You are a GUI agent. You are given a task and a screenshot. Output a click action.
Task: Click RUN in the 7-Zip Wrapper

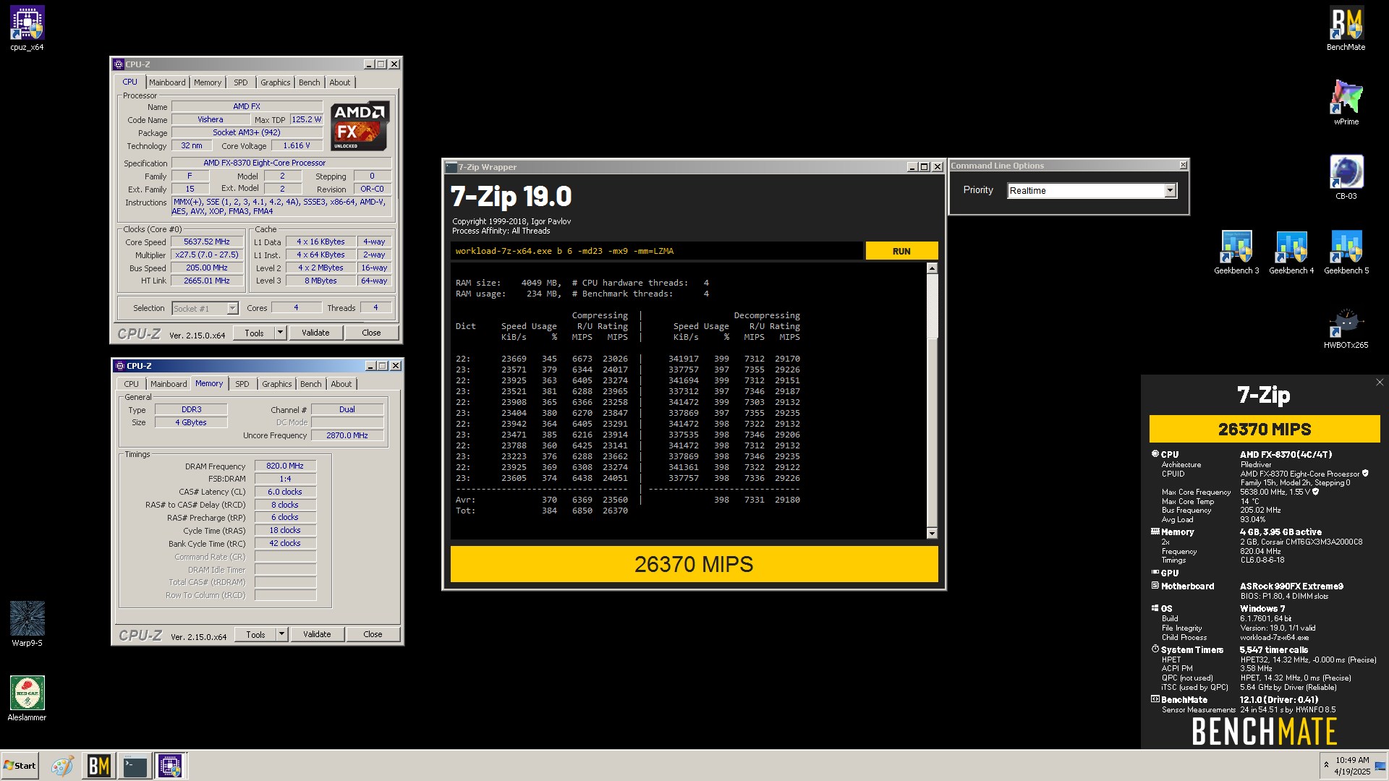pos(901,251)
